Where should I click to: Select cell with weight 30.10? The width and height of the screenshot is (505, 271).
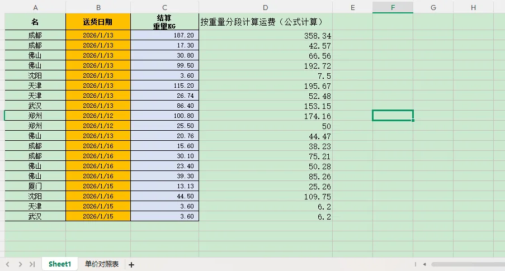click(x=164, y=156)
